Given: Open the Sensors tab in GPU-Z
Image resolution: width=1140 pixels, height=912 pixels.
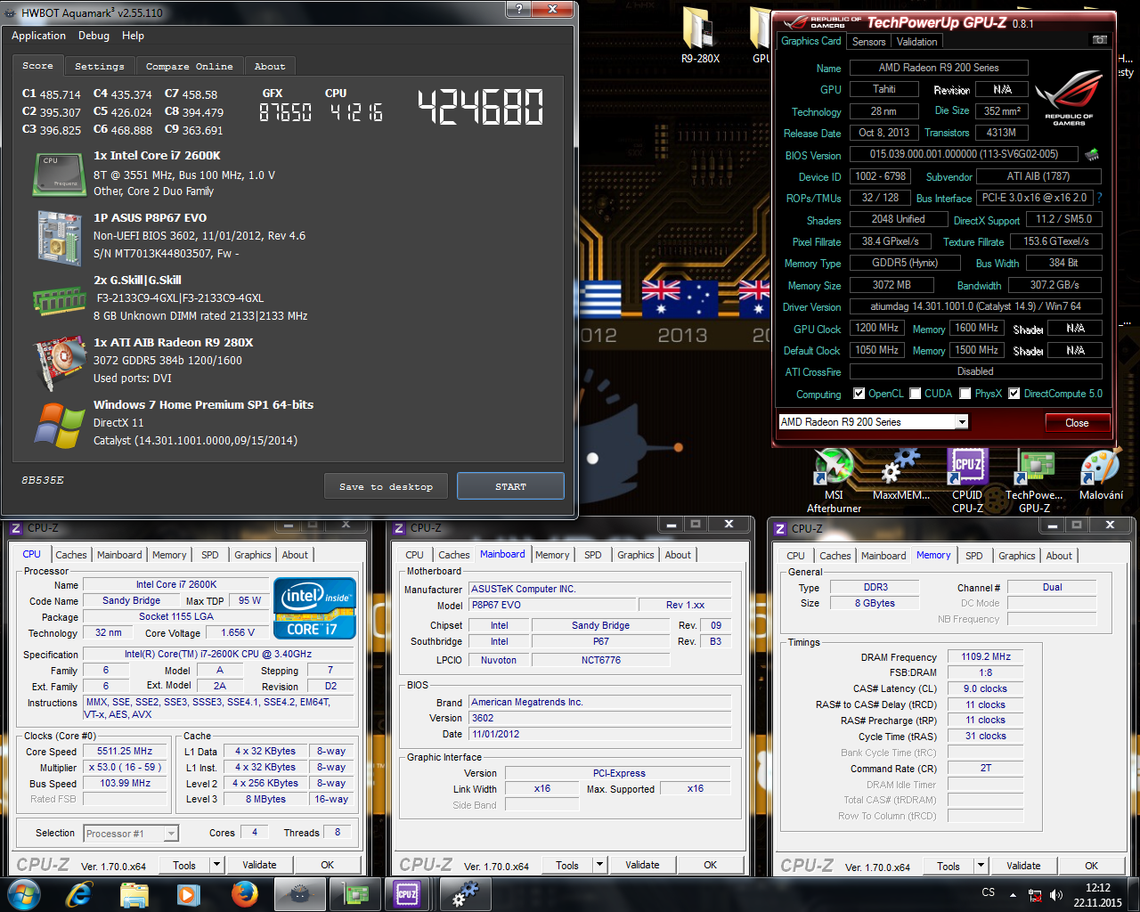Looking at the screenshot, I should 868,42.
